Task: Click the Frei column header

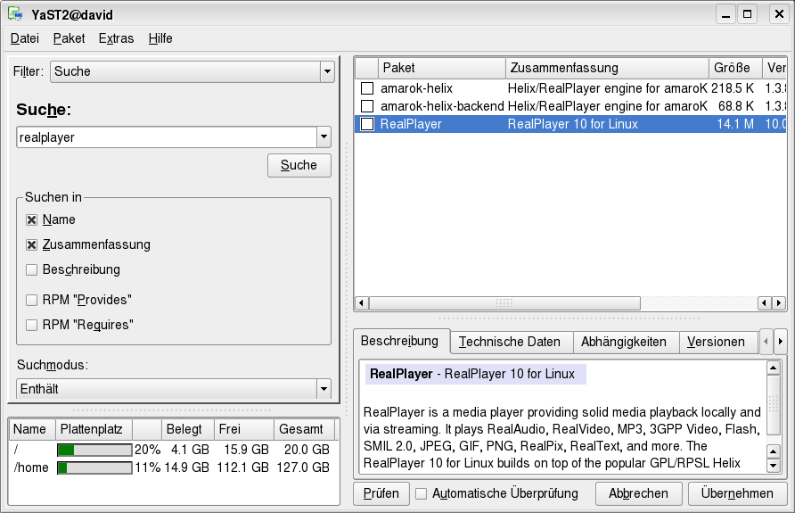Action: pyautogui.click(x=244, y=429)
